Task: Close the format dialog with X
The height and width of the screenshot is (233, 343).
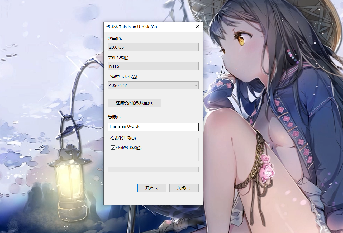Action: pos(197,27)
